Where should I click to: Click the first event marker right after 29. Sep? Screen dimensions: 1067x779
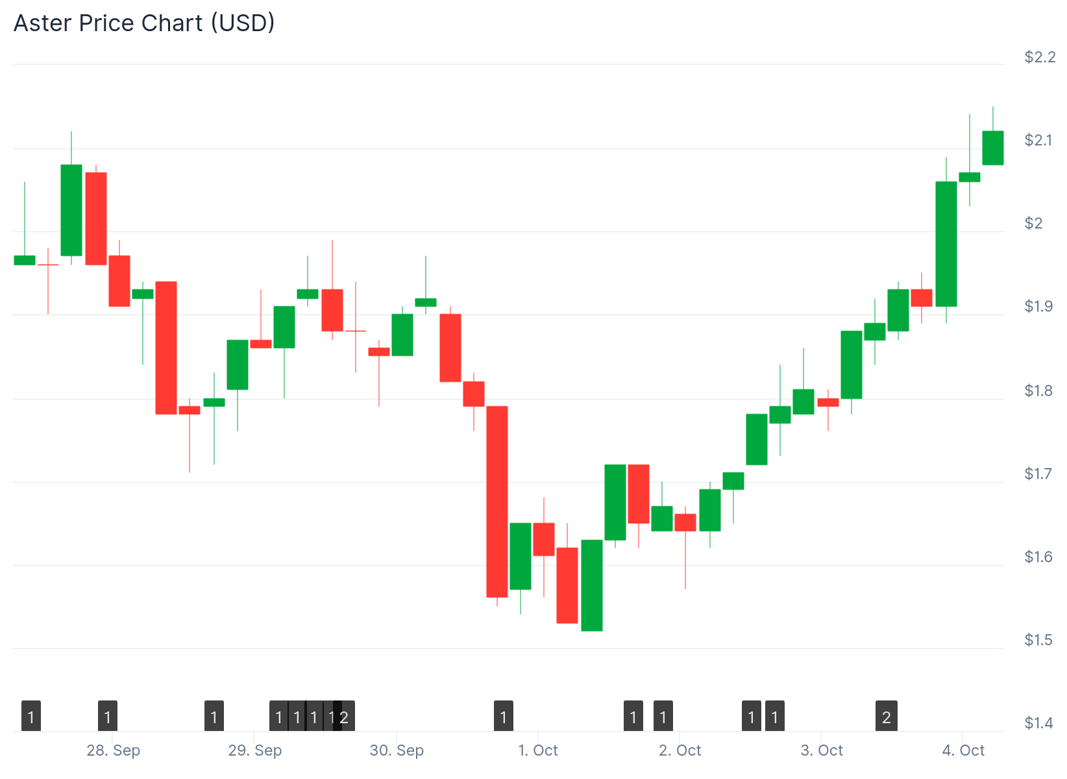pyautogui.click(x=278, y=717)
